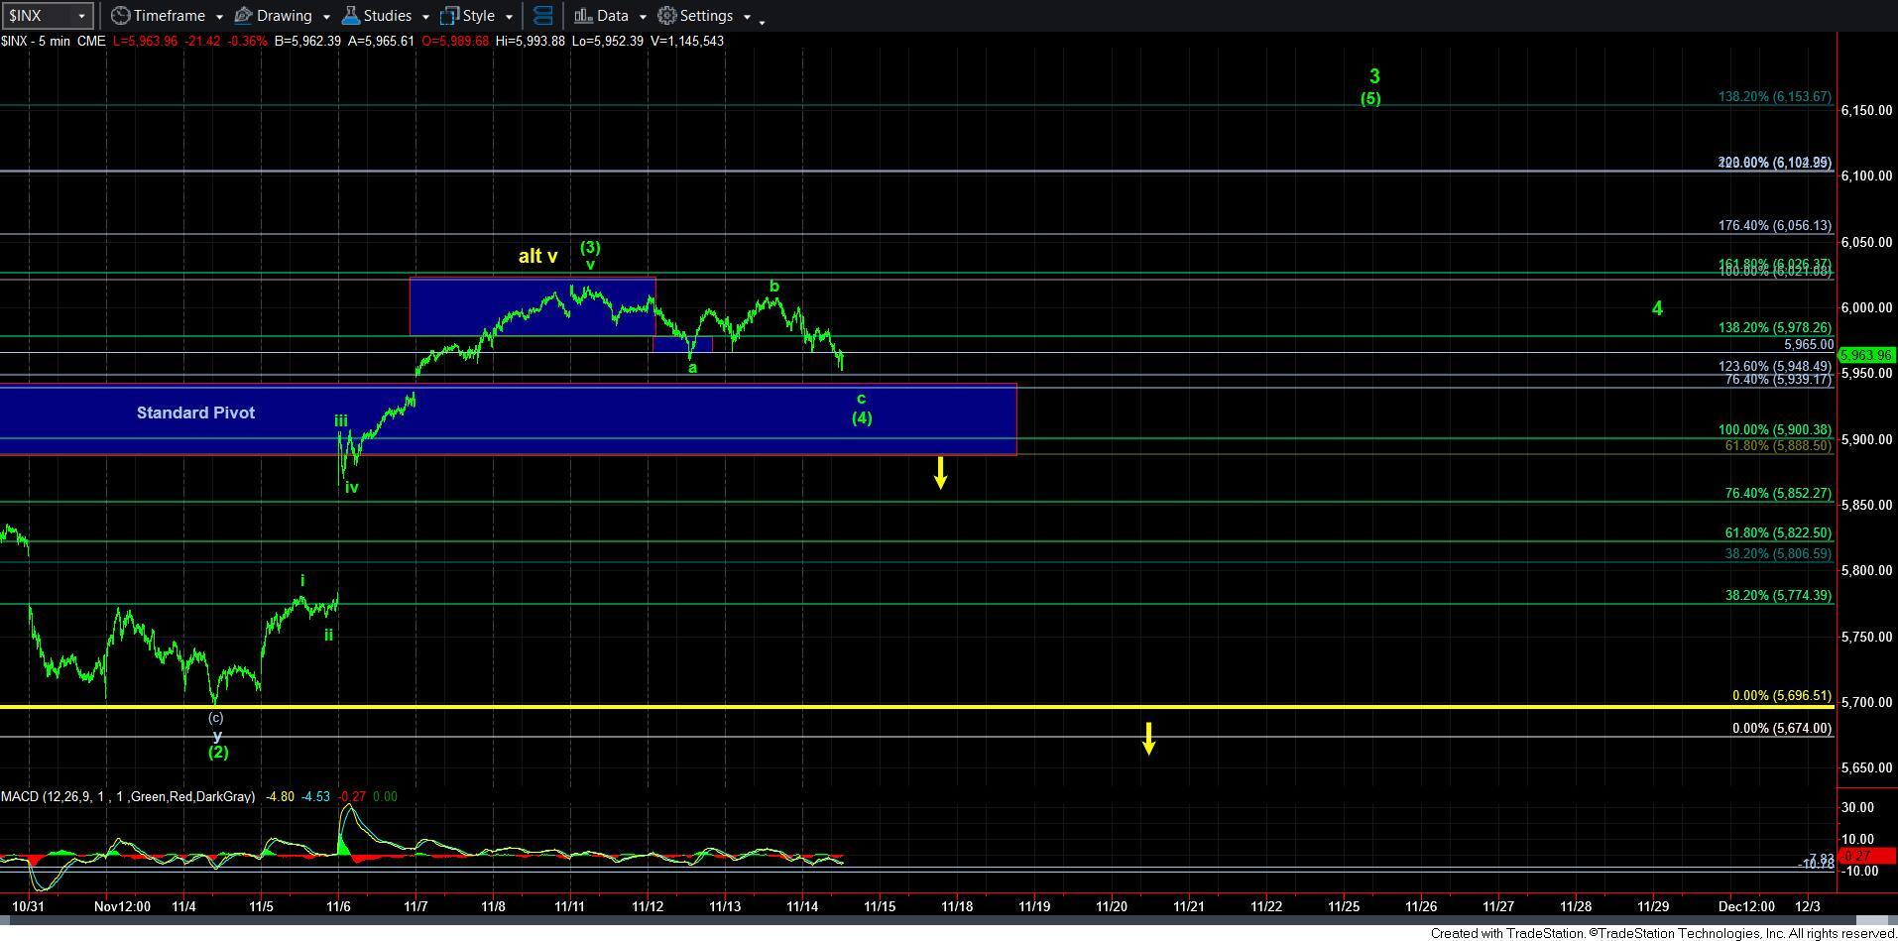Click the green '(3)' wave label
Viewport: 1898px width, 941px height.
(x=590, y=247)
